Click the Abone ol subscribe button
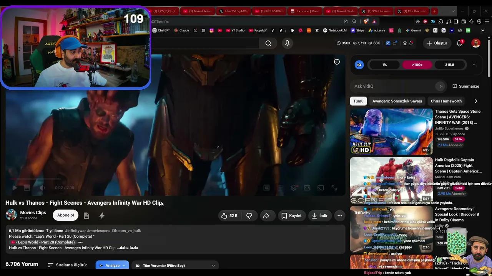 [66, 215]
